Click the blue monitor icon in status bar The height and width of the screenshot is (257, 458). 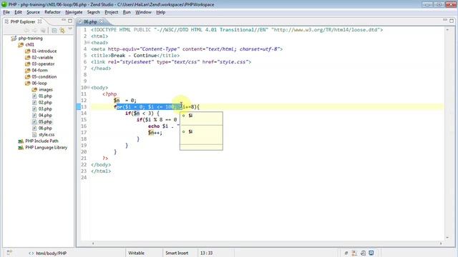371,253
